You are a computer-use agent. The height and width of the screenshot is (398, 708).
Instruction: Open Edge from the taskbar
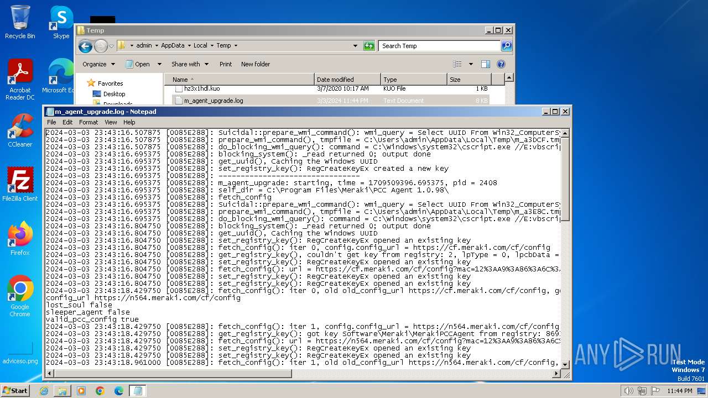118,391
